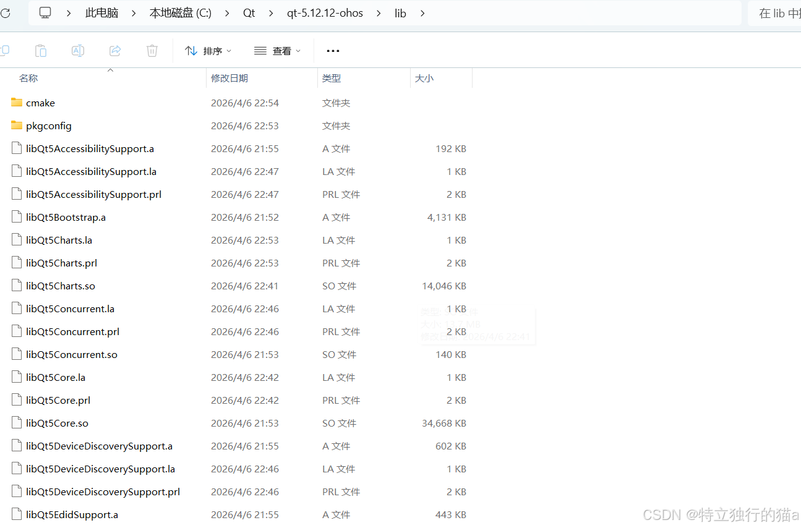801x528 pixels.
Task: Click the 2026/4/6 22:54 date of cmake
Action: pyautogui.click(x=245, y=103)
